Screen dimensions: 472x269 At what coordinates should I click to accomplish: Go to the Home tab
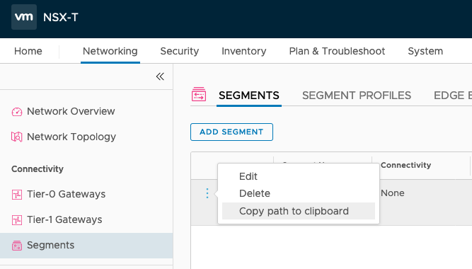pos(28,51)
